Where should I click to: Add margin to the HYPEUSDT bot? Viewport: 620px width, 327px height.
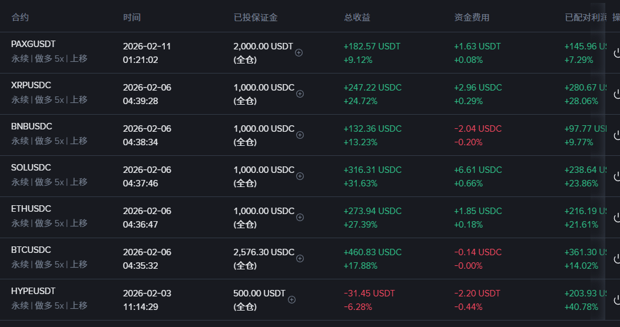click(291, 299)
